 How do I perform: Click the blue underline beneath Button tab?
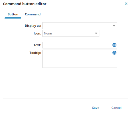(x=13, y=18)
